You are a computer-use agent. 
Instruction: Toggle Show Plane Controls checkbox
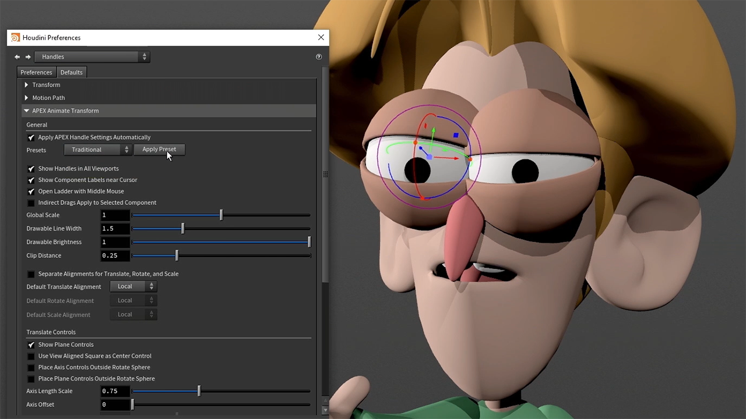pos(31,345)
